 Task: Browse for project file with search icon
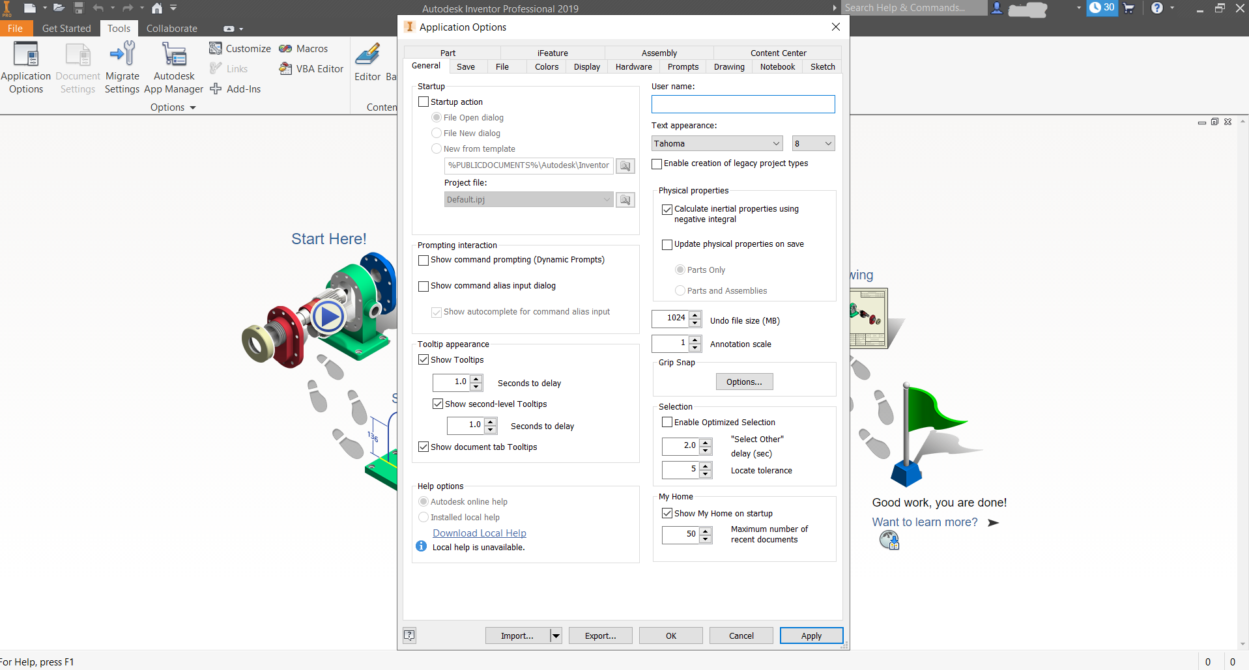625,200
